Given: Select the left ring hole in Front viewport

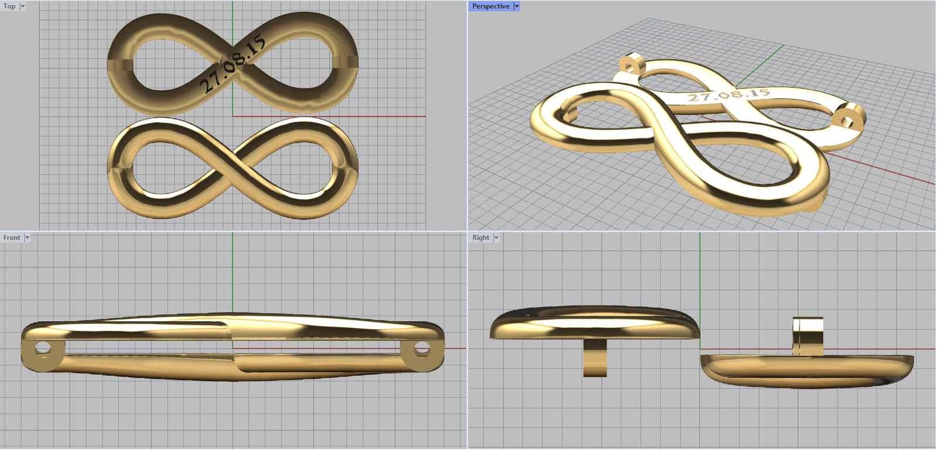Looking at the screenshot, I should click(x=42, y=349).
